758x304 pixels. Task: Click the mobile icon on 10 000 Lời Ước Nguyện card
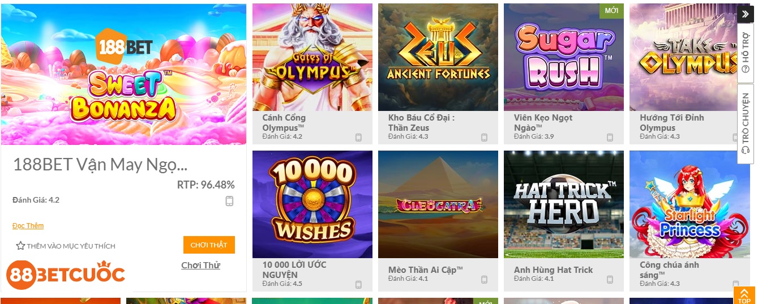pyautogui.click(x=358, y=285)
